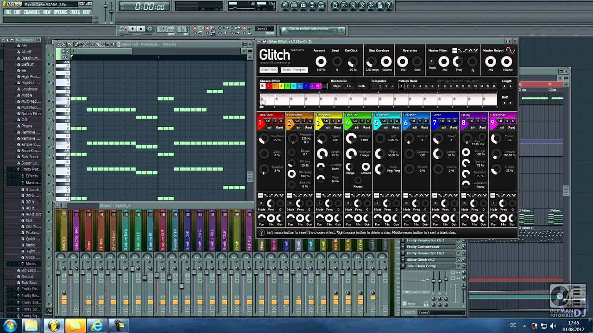Screen dimensions: 593x333
Task: Click the Cut scissors toolbar icon
Action: pos(362,6)
